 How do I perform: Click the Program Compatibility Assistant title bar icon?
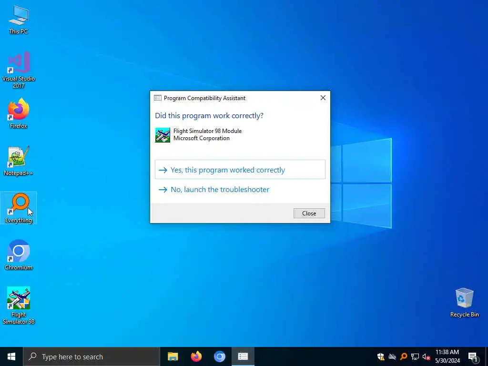click(158, 98)
